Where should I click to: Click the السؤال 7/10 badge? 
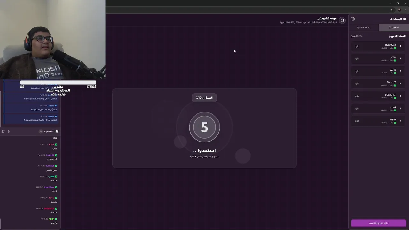tap(204, 98)
